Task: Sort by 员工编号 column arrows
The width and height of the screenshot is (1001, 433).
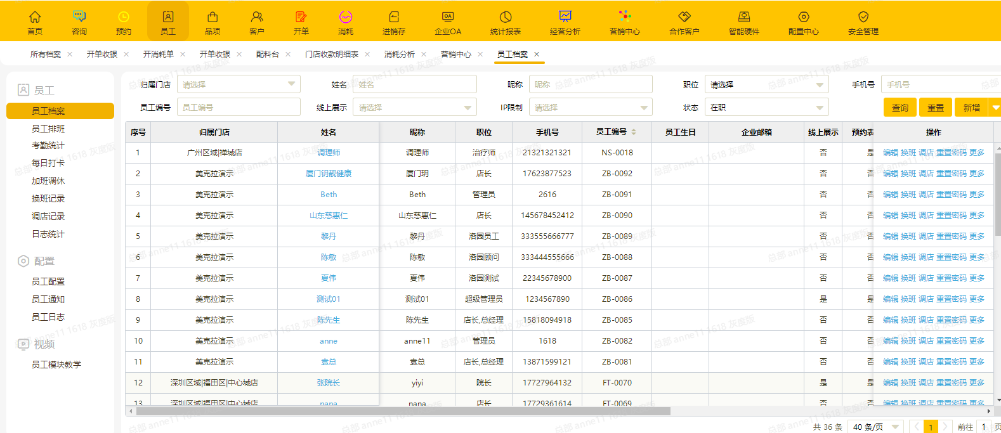Action: coord(634,132)
